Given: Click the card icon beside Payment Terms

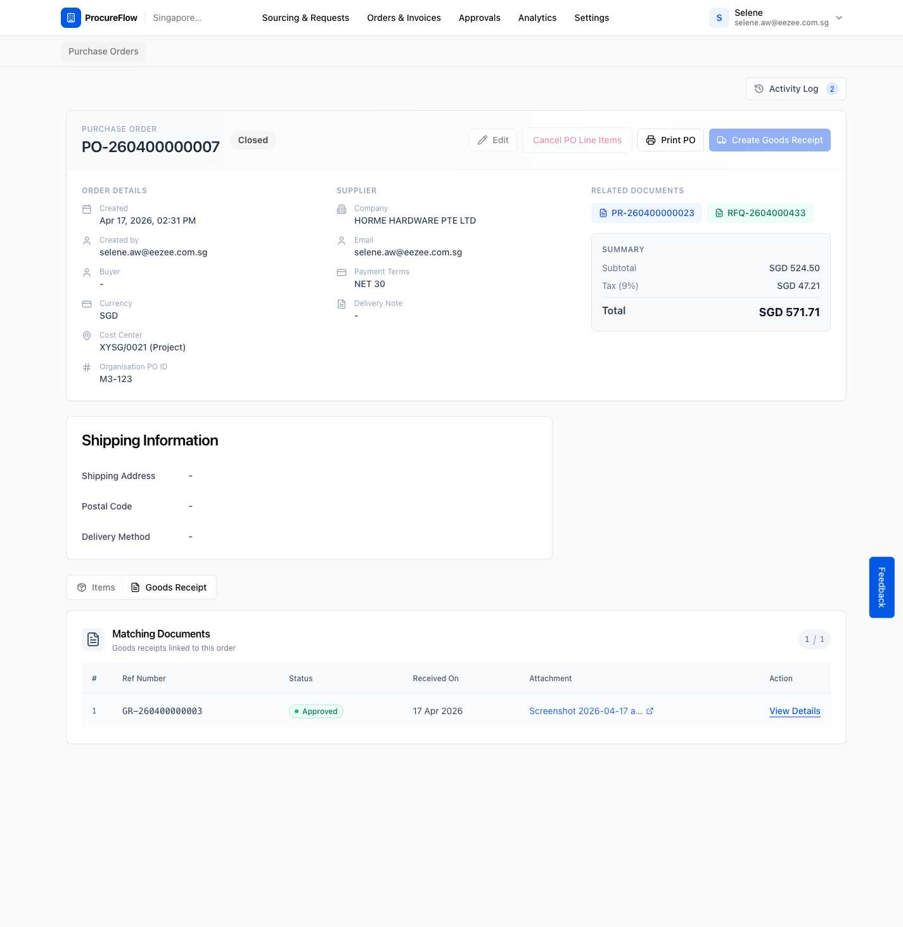Looking at the screenshot, I should 342,272.
